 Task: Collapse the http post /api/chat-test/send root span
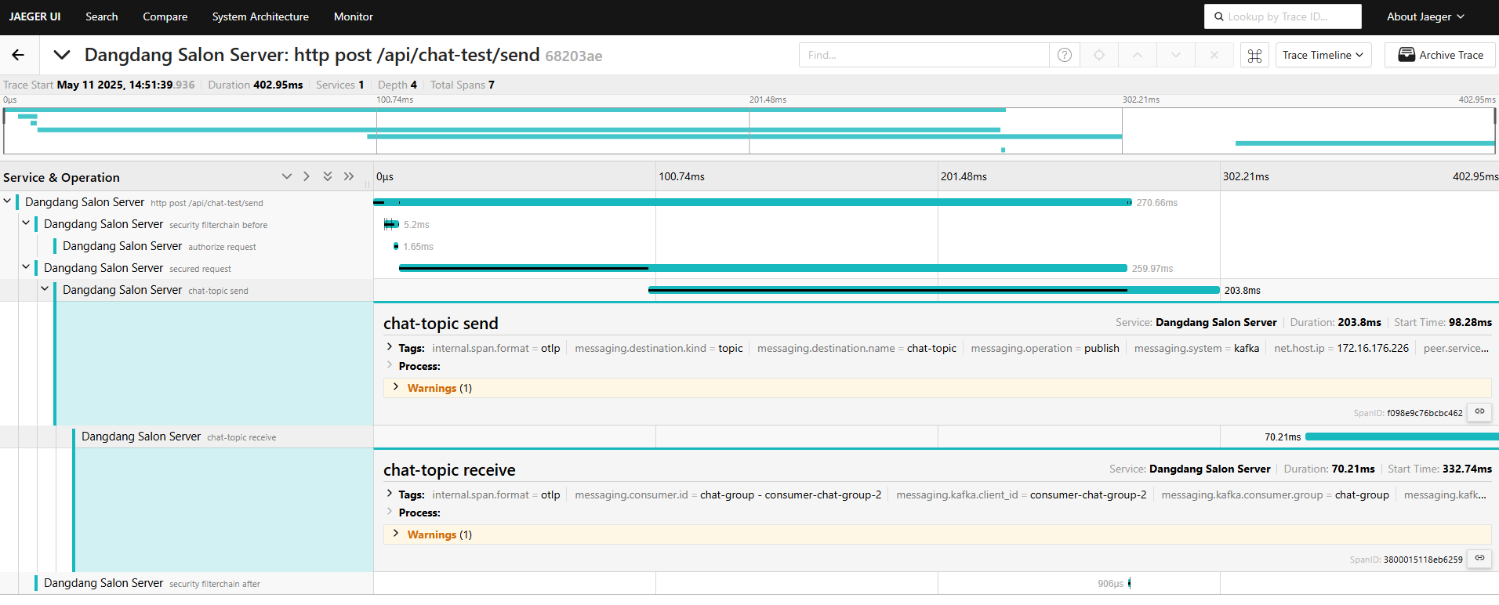click(7, 201)
